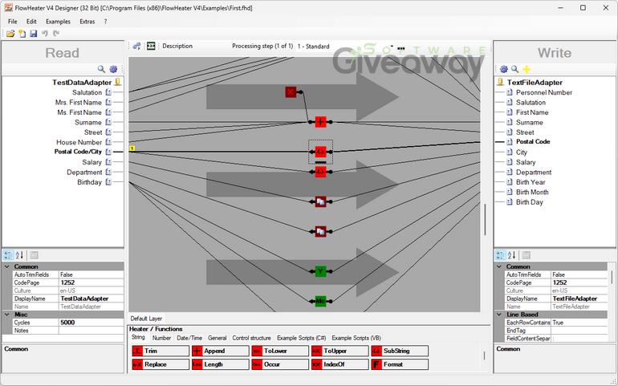
Task: Click the test run icon left of Description
Action: point(136,46)
